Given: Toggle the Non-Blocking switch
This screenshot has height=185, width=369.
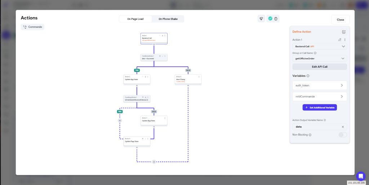Looking at the screenshot, I should 343,135.
